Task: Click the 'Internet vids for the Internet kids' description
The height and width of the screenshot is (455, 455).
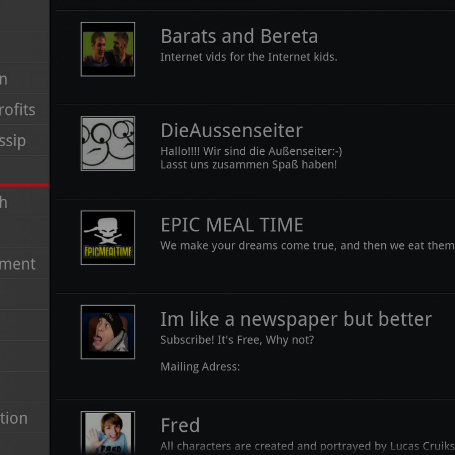Action: (249, 57)
